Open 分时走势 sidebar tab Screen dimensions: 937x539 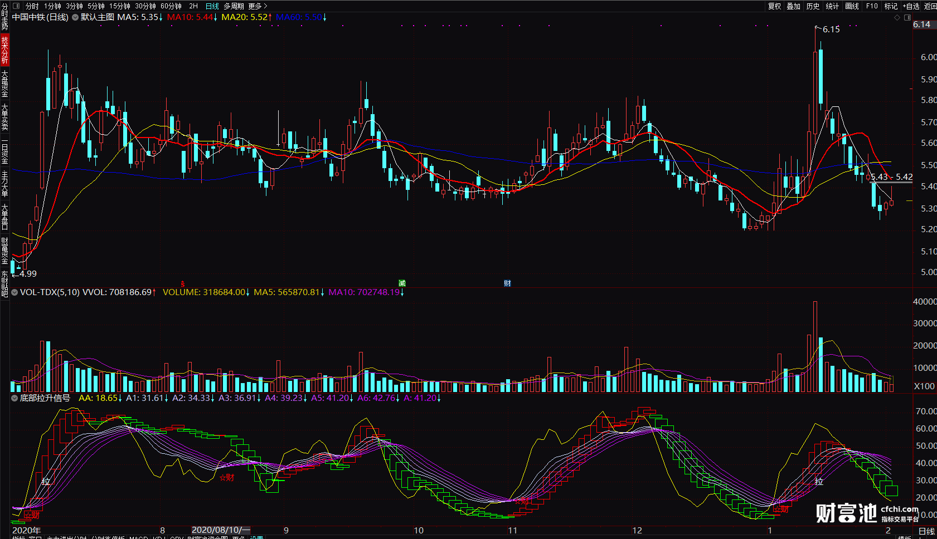coord(4,17)
